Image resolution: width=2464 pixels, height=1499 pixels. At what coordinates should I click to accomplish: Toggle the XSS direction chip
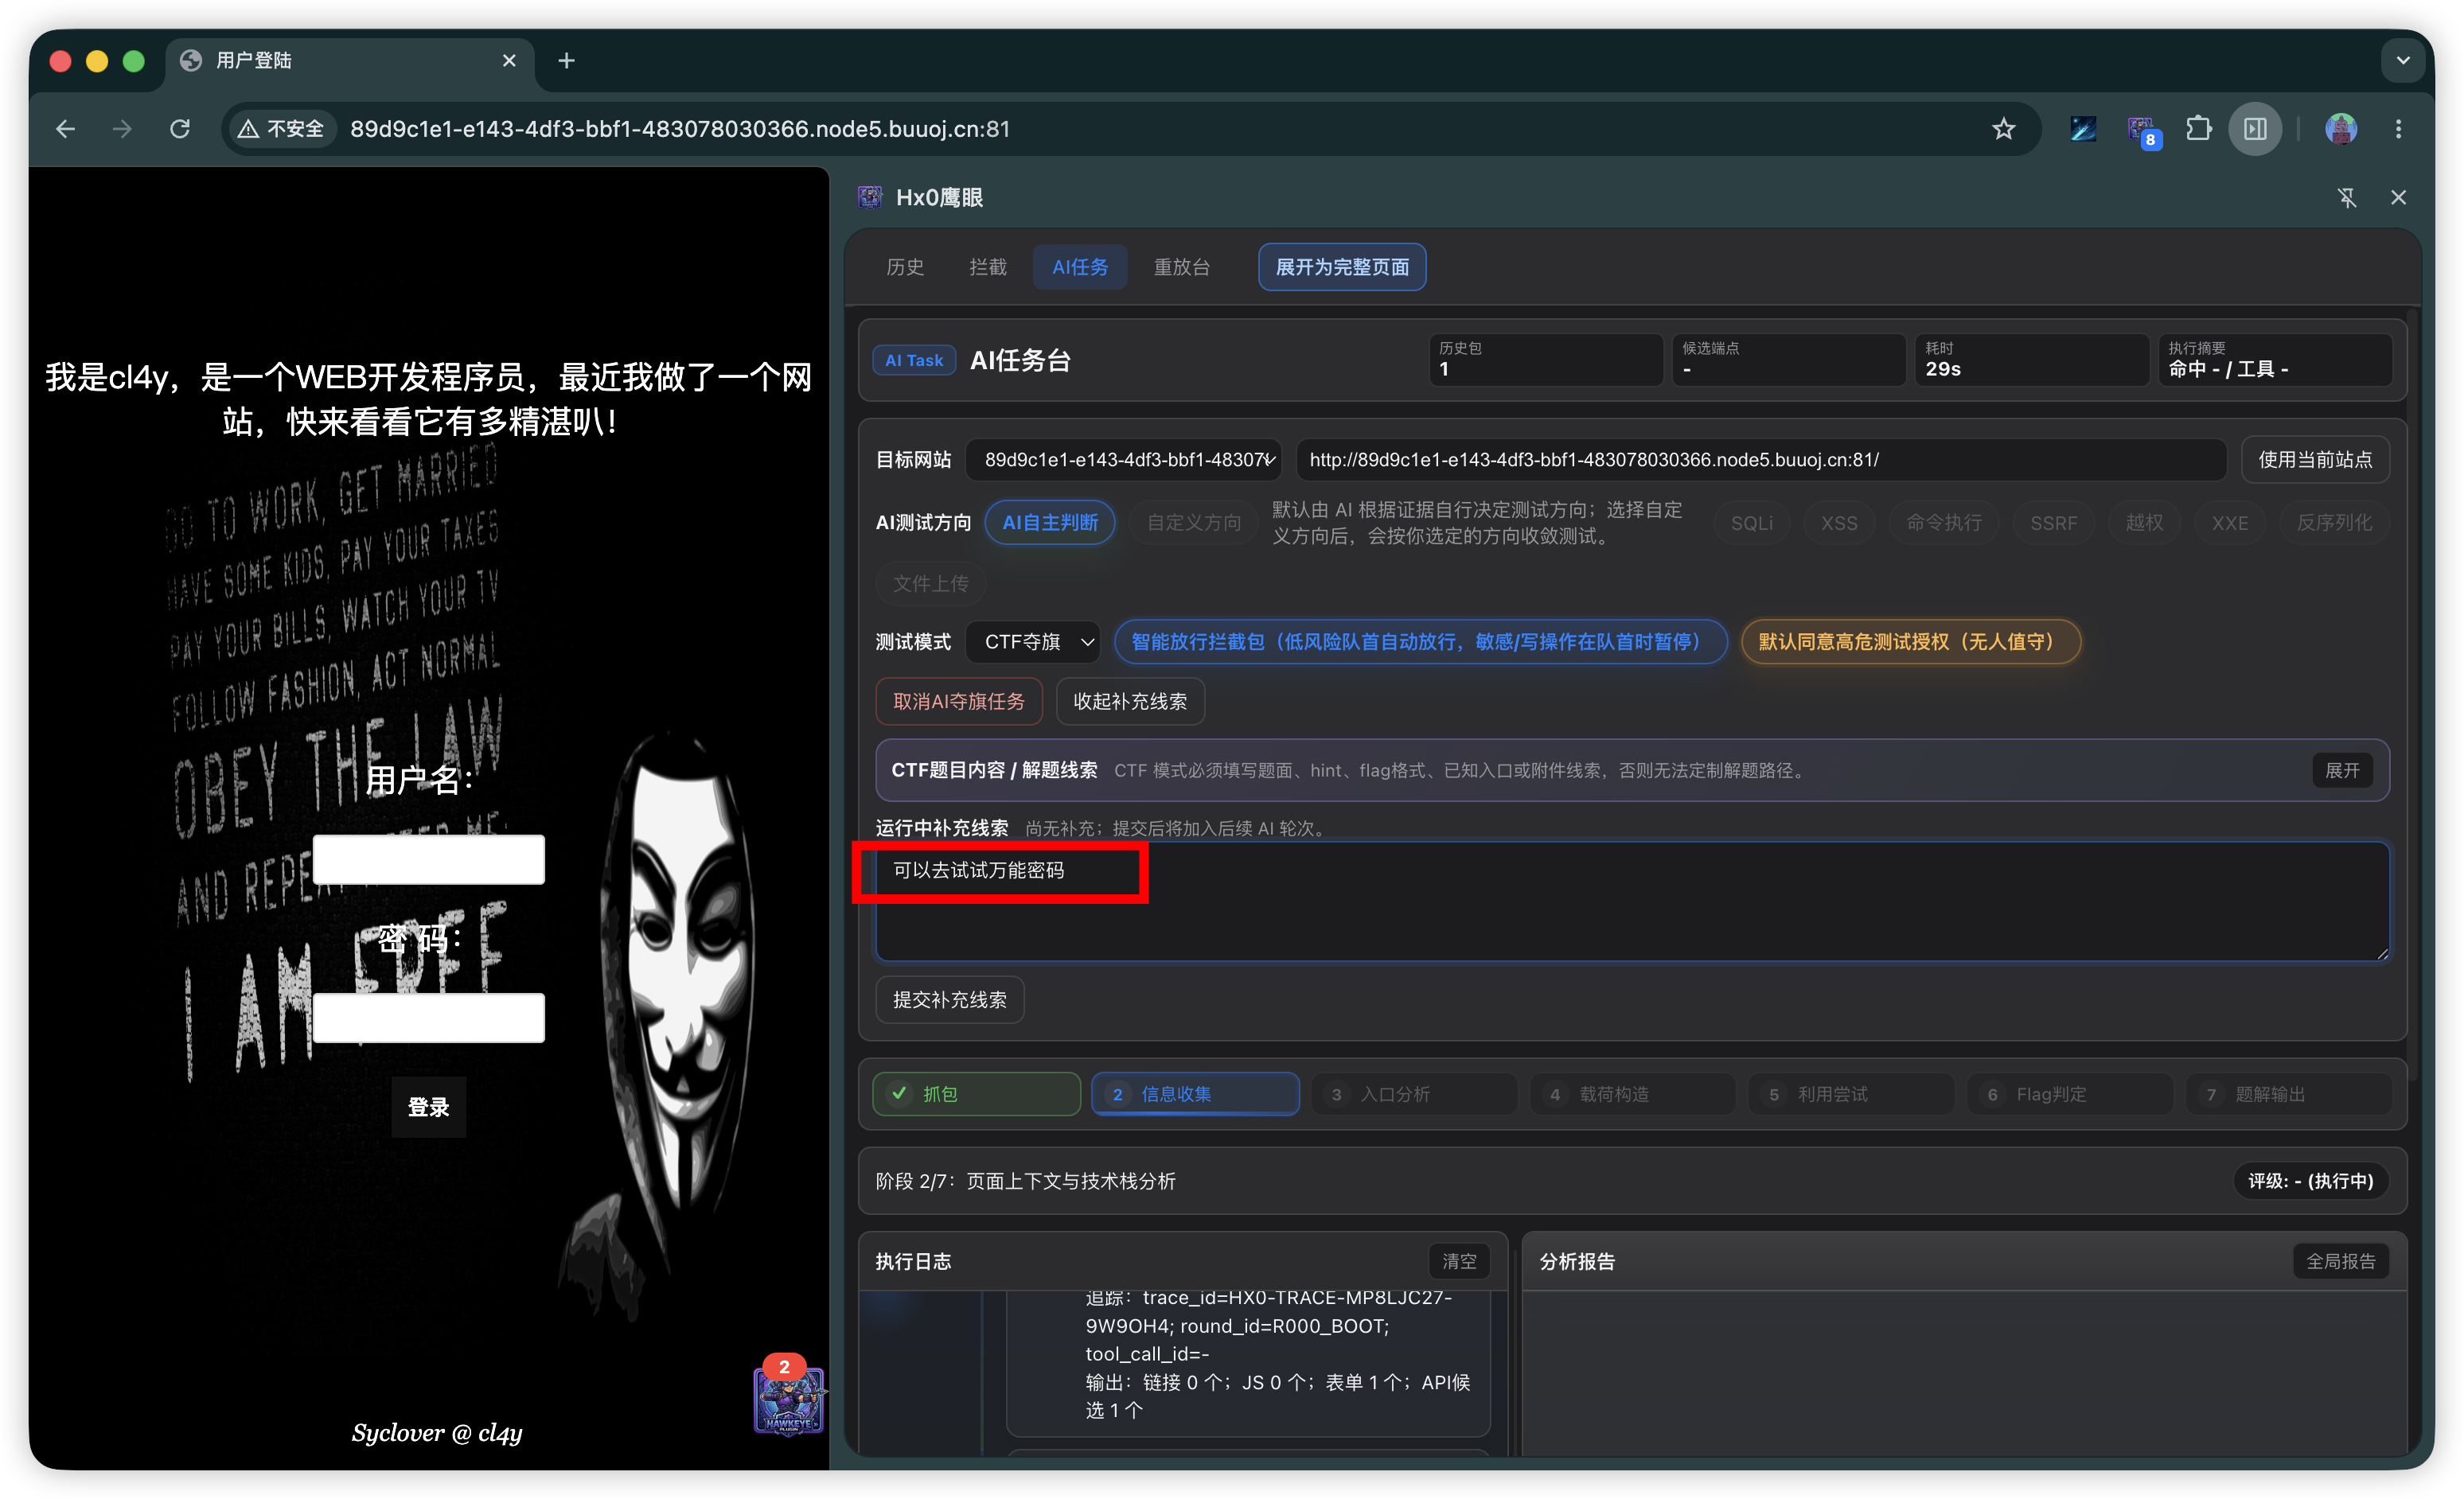click(1839, 523)
